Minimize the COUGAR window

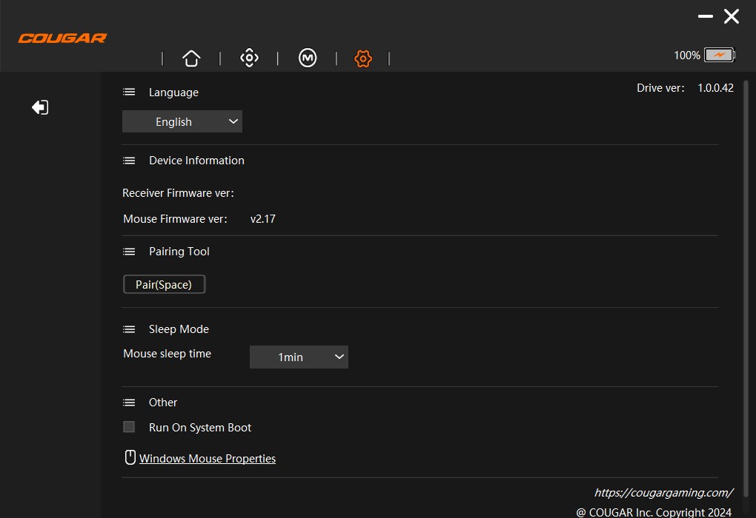[705, 16]
